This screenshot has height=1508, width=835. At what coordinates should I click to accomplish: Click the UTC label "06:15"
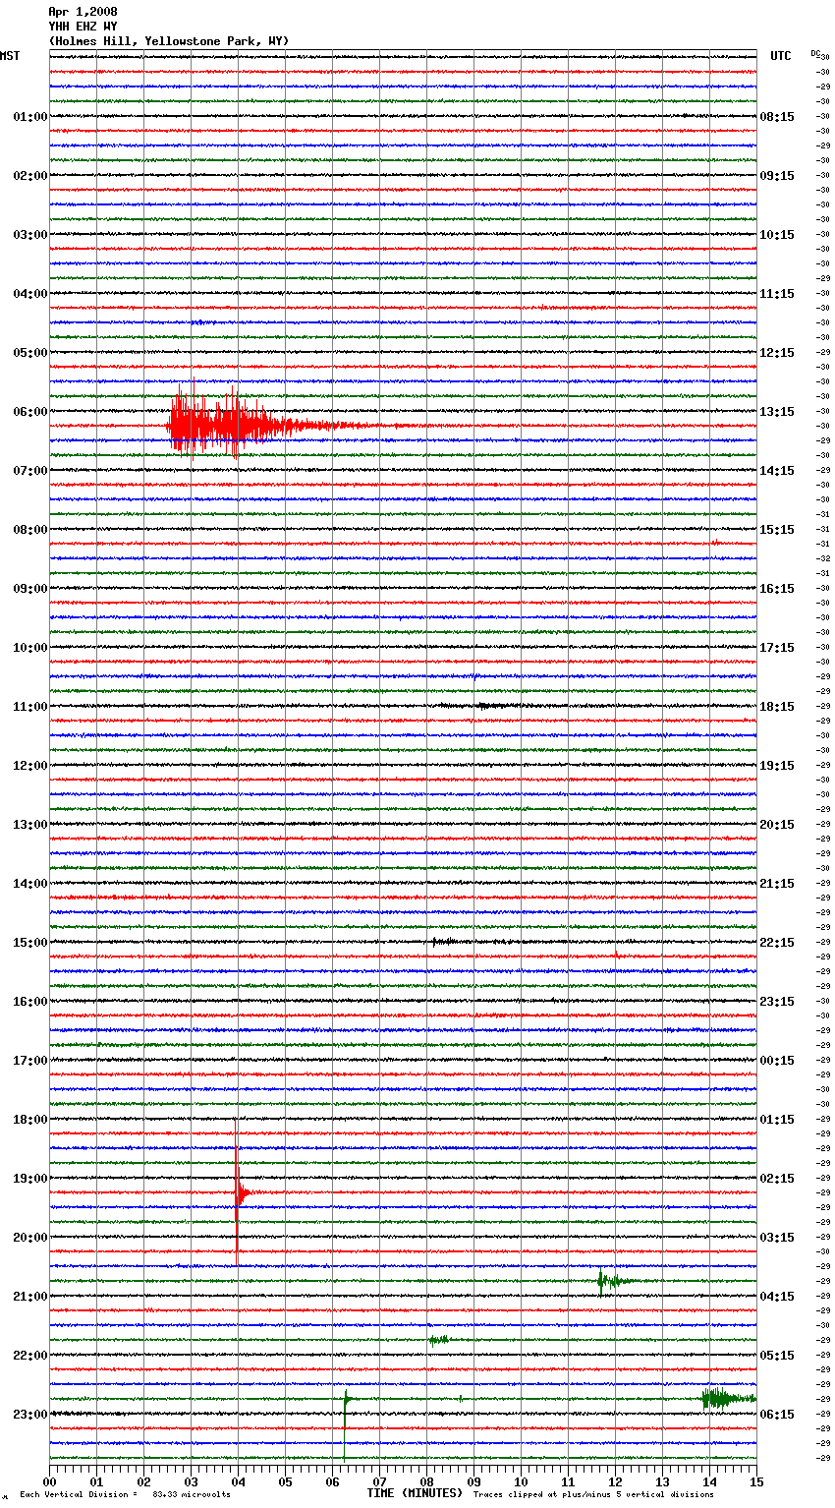click(x=777, y=1415)
